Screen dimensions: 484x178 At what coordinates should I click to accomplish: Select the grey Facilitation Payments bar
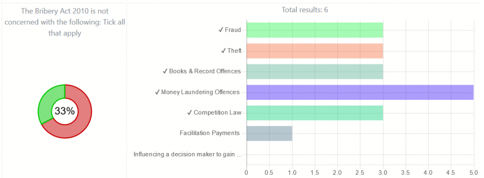pyautogui.click(x=269, y=133)
